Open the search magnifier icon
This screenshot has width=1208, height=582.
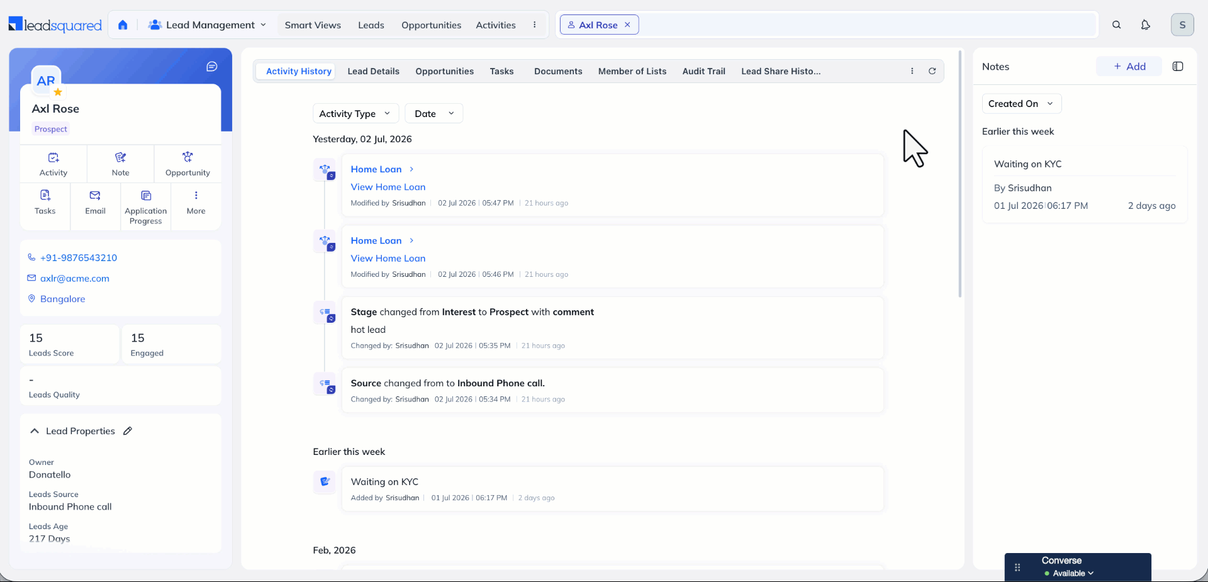1116,25
